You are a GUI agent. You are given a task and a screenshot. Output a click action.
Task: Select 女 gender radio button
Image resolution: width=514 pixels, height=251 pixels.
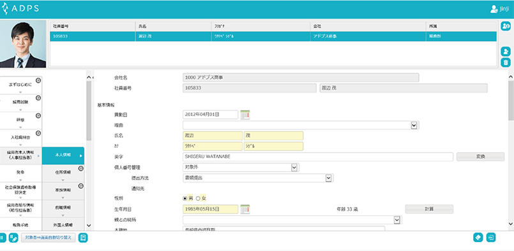(198, 198)
